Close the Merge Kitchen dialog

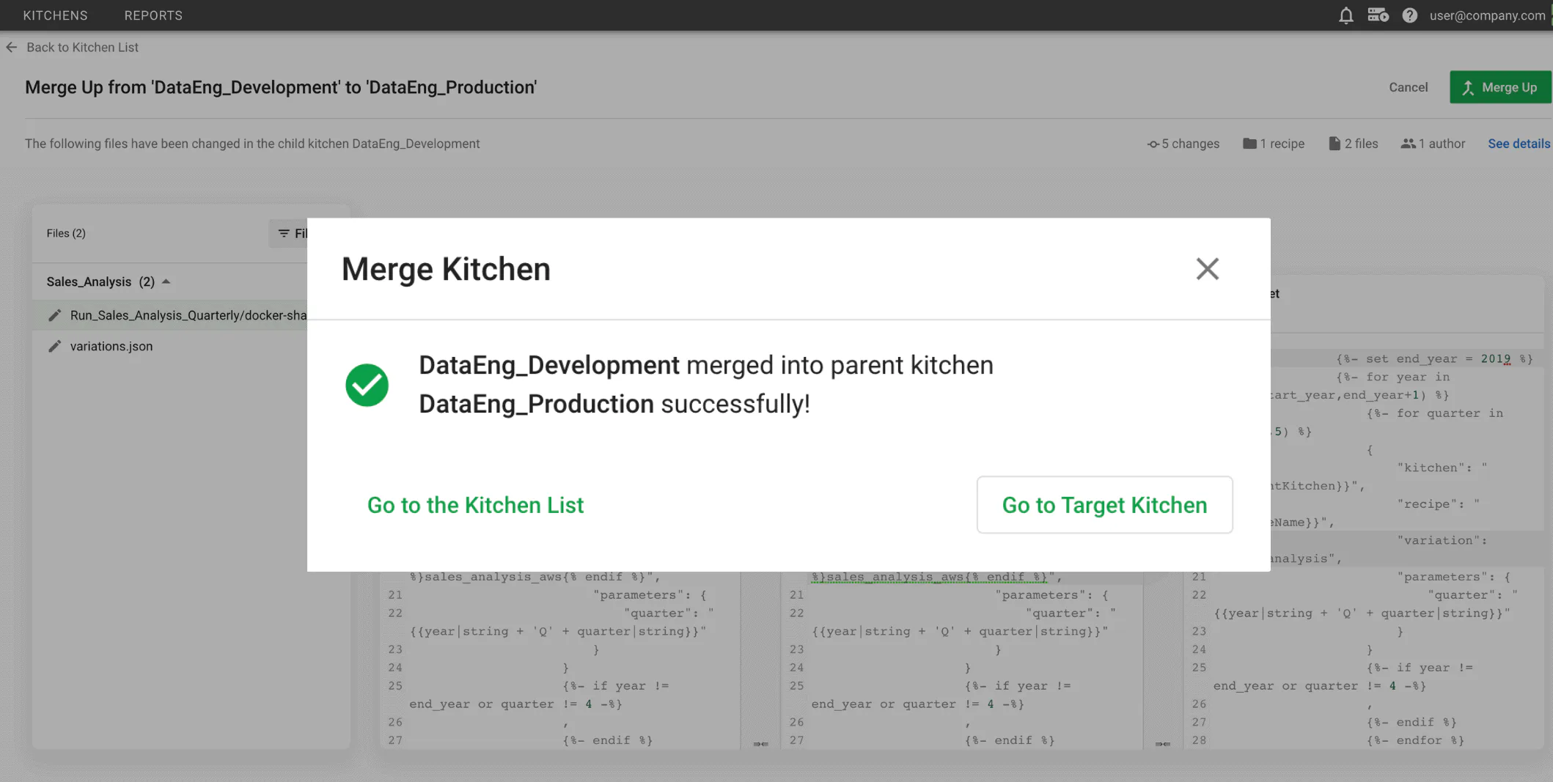pyautogui.click(x=1207, y=269)
